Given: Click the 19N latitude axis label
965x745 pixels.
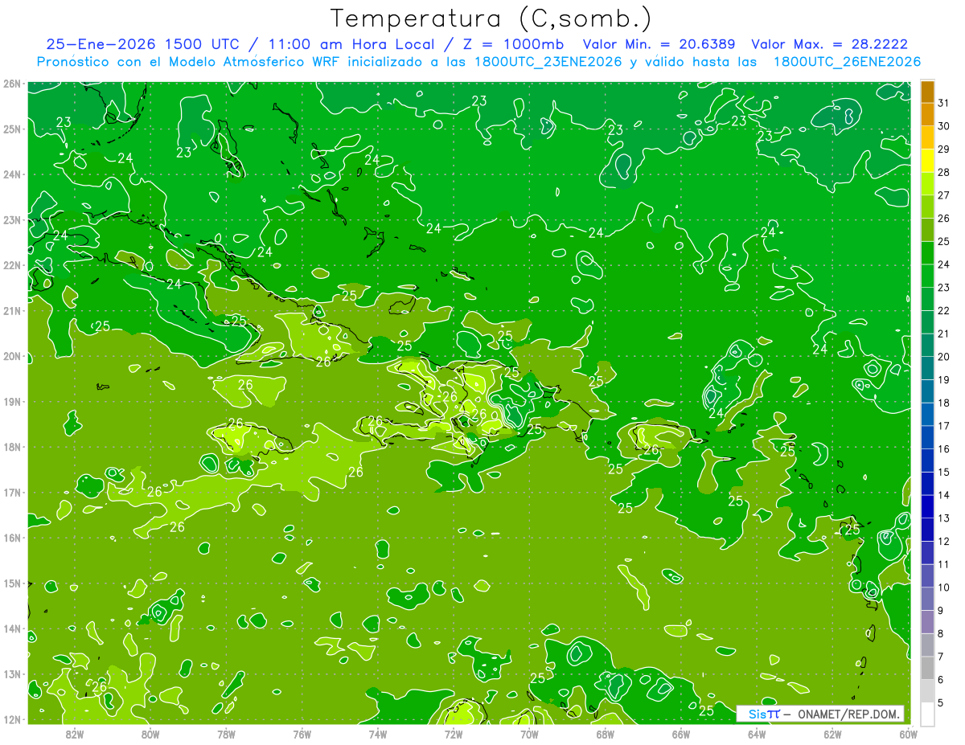Looking at the screenshot, I should pyautogui.click(x=12, y=402).
